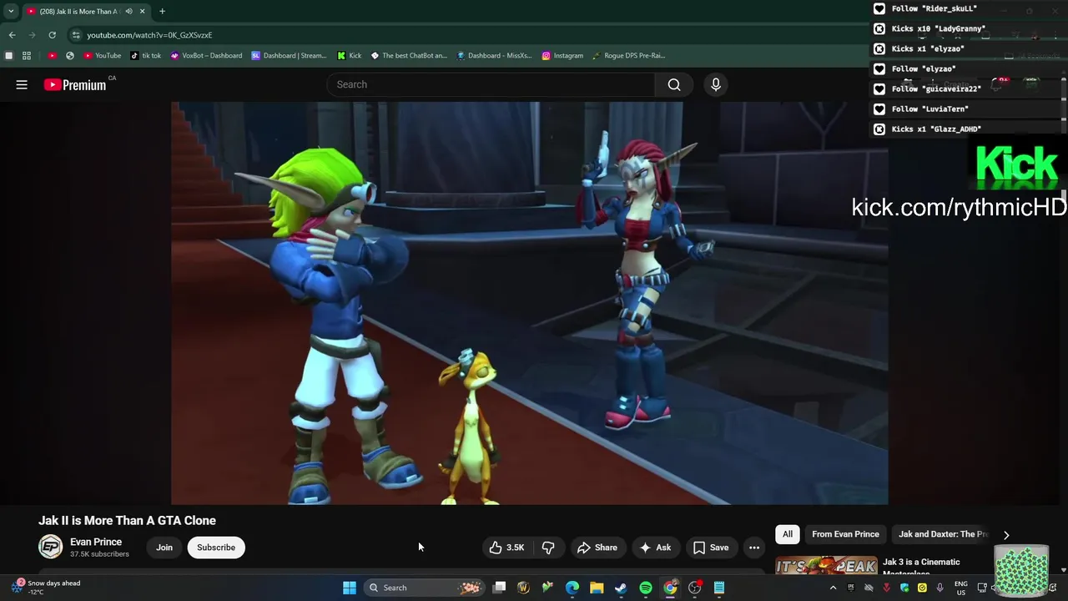
Task: Open The best ChatBot bookmark
Action: [409, 56]
